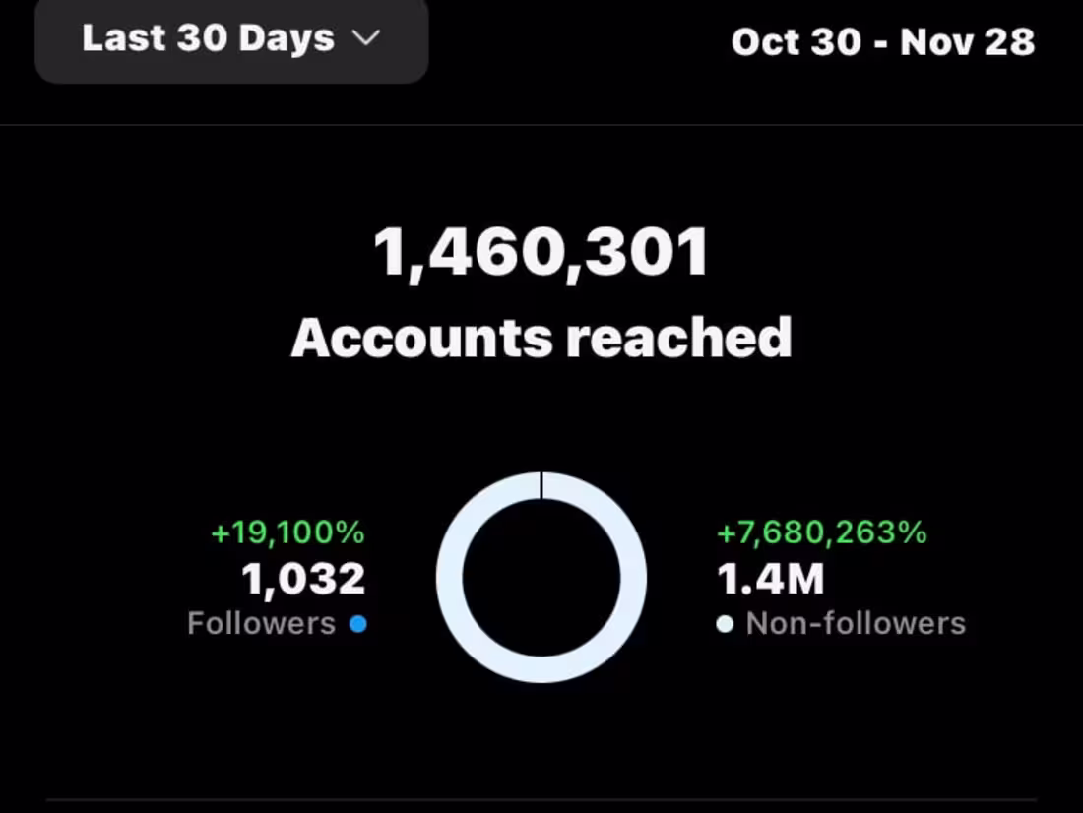
Task: Select the Oct 30 - Nov 28 date range
Action: click(x=883, y=42)
